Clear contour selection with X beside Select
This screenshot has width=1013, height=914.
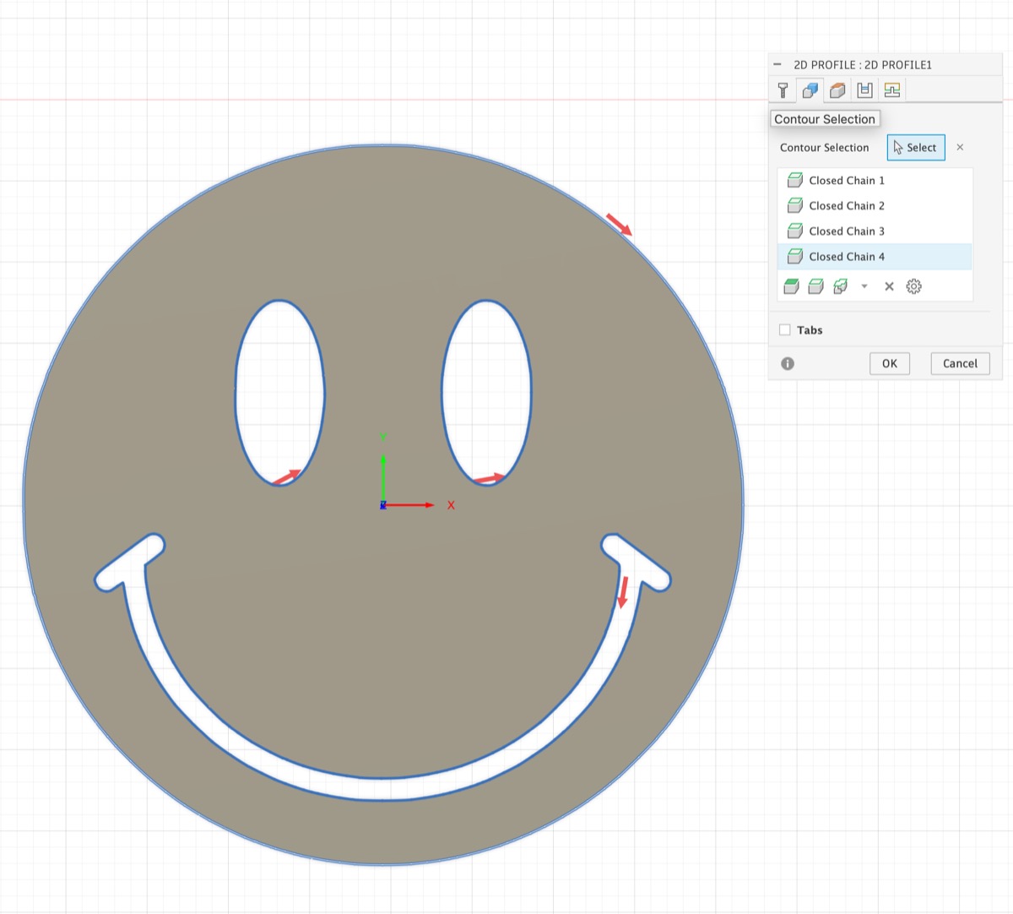click(x=960, y=148)
